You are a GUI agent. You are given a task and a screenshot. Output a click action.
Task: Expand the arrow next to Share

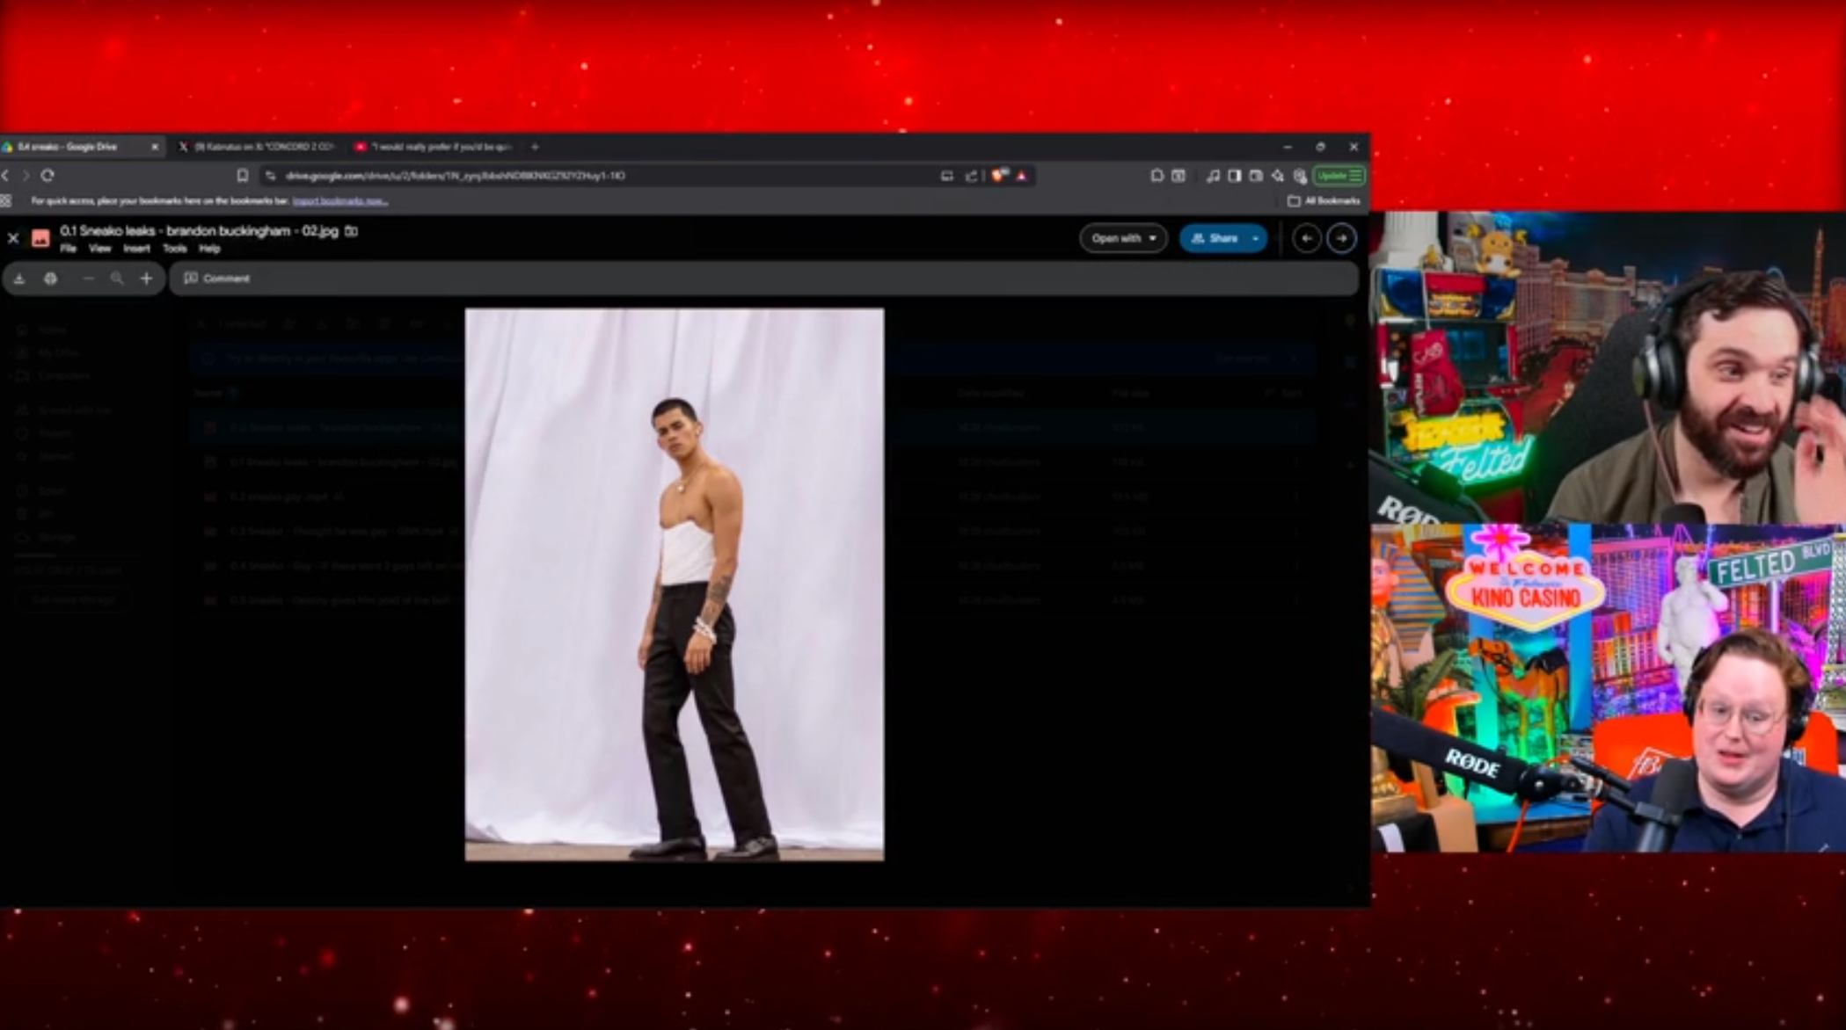click(x=1256, y=238)
